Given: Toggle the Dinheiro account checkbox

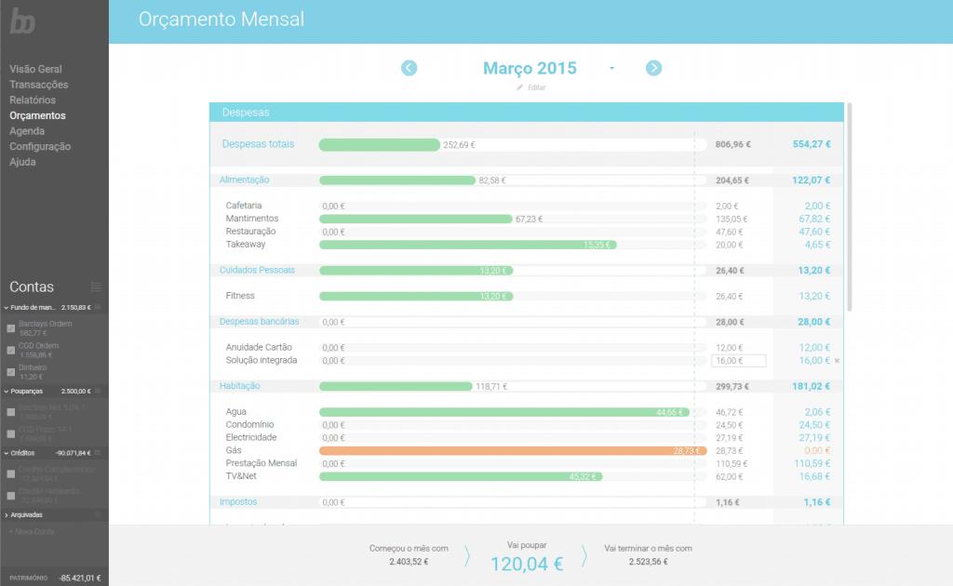Looking at the screenshot, I should (x=11, y=372).
